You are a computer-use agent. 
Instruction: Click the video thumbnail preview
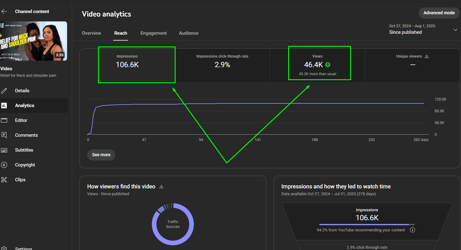(x=33, y=41)
